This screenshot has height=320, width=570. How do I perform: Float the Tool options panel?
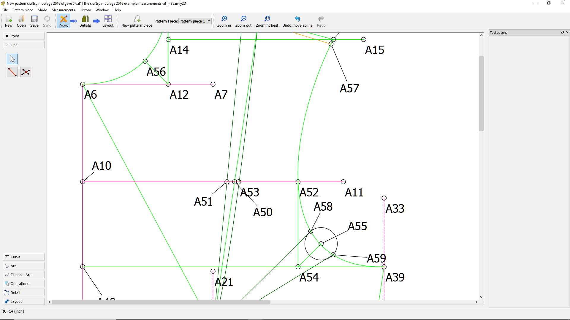[562, 32]
